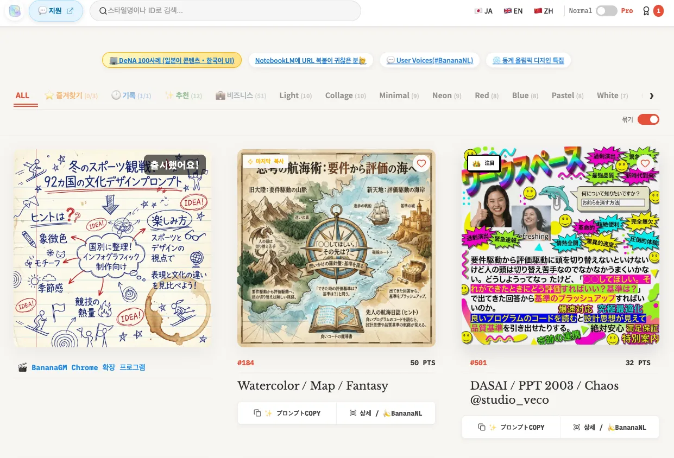The width and height of the screenshot is (674, 458).
Task: Select the Collage category tab
Action: click(x=345, y=96)
